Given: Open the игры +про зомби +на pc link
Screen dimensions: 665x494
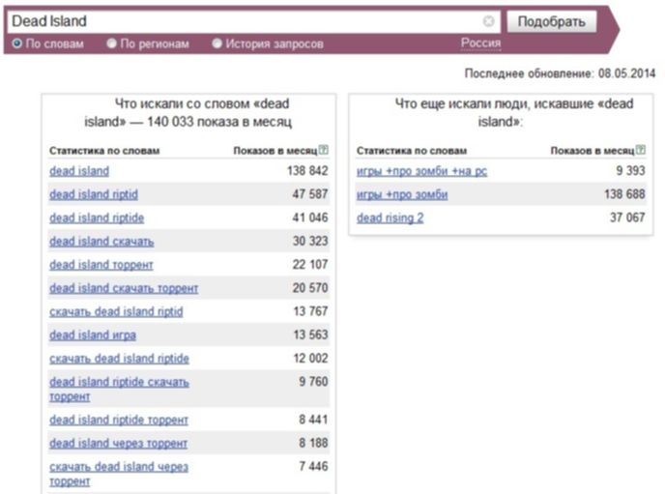Looking at the screenshot, I should coord(421,171).
